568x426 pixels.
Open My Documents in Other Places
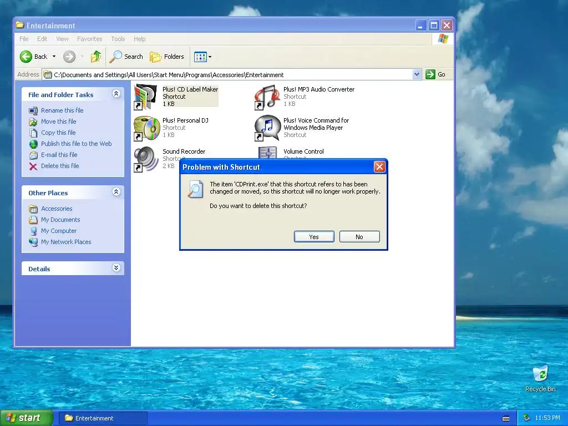pyautogui.click(x=60, y=220)
